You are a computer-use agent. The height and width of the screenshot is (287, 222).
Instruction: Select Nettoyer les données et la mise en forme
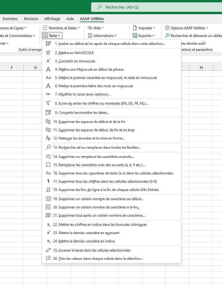coord(112,138)
